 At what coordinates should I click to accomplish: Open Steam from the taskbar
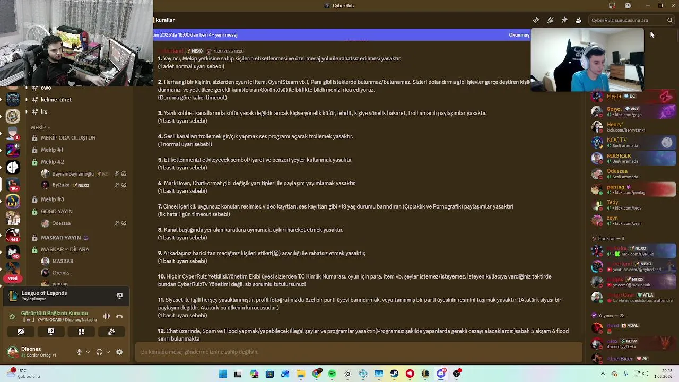pyautogui.click(x=394, y=374)
